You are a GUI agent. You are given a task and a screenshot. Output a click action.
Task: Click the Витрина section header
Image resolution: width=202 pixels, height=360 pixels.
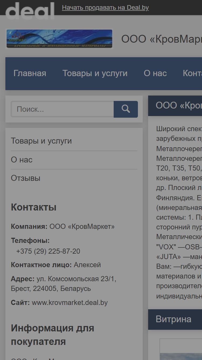175,320
